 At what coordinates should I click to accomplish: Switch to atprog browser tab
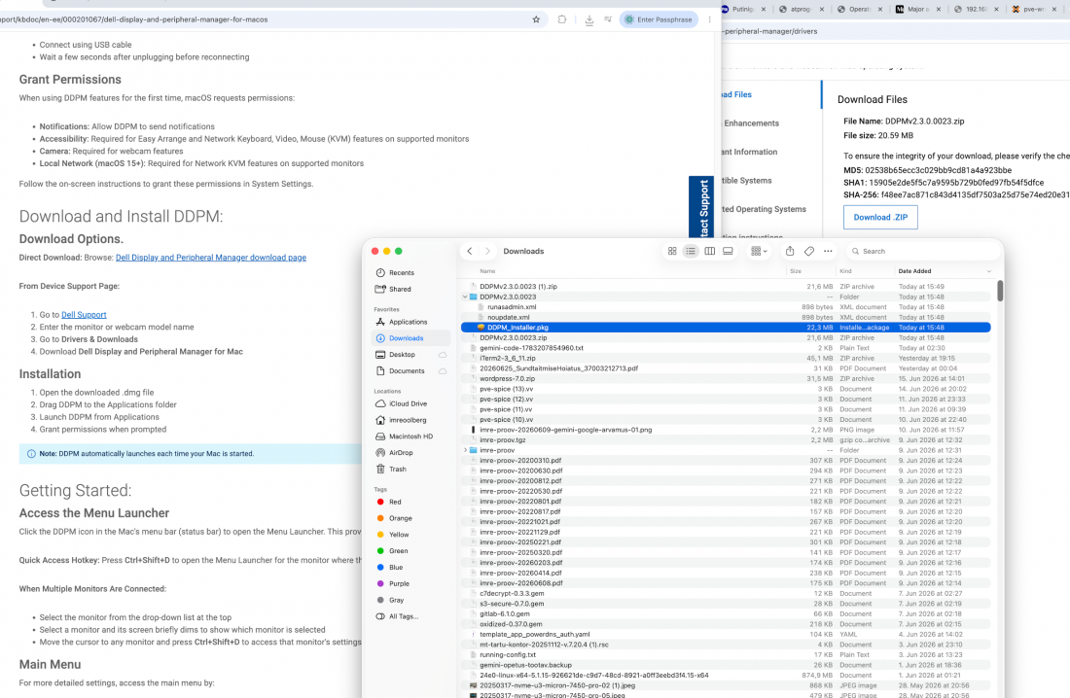(x=802, y=9)
